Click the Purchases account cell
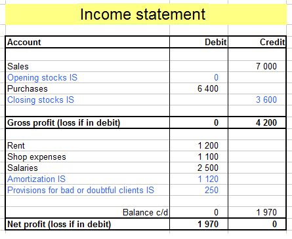This screenshot has height=239, width=292. (87, 88)
